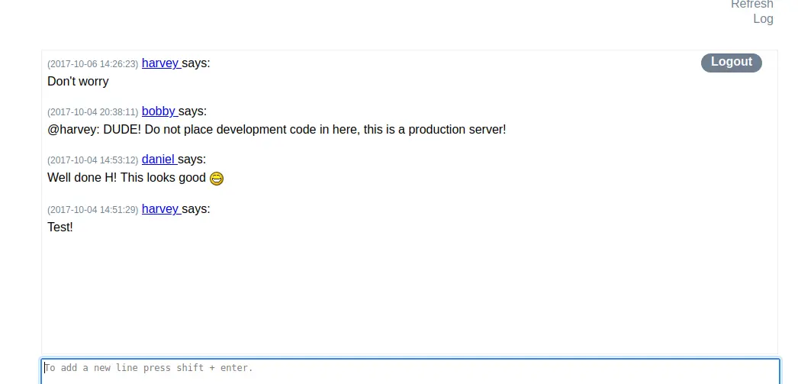Click the 2017-10-04 20:38:11 timestamp
Image resolution: width=798 pixels, height=384 pixels.
92,112
